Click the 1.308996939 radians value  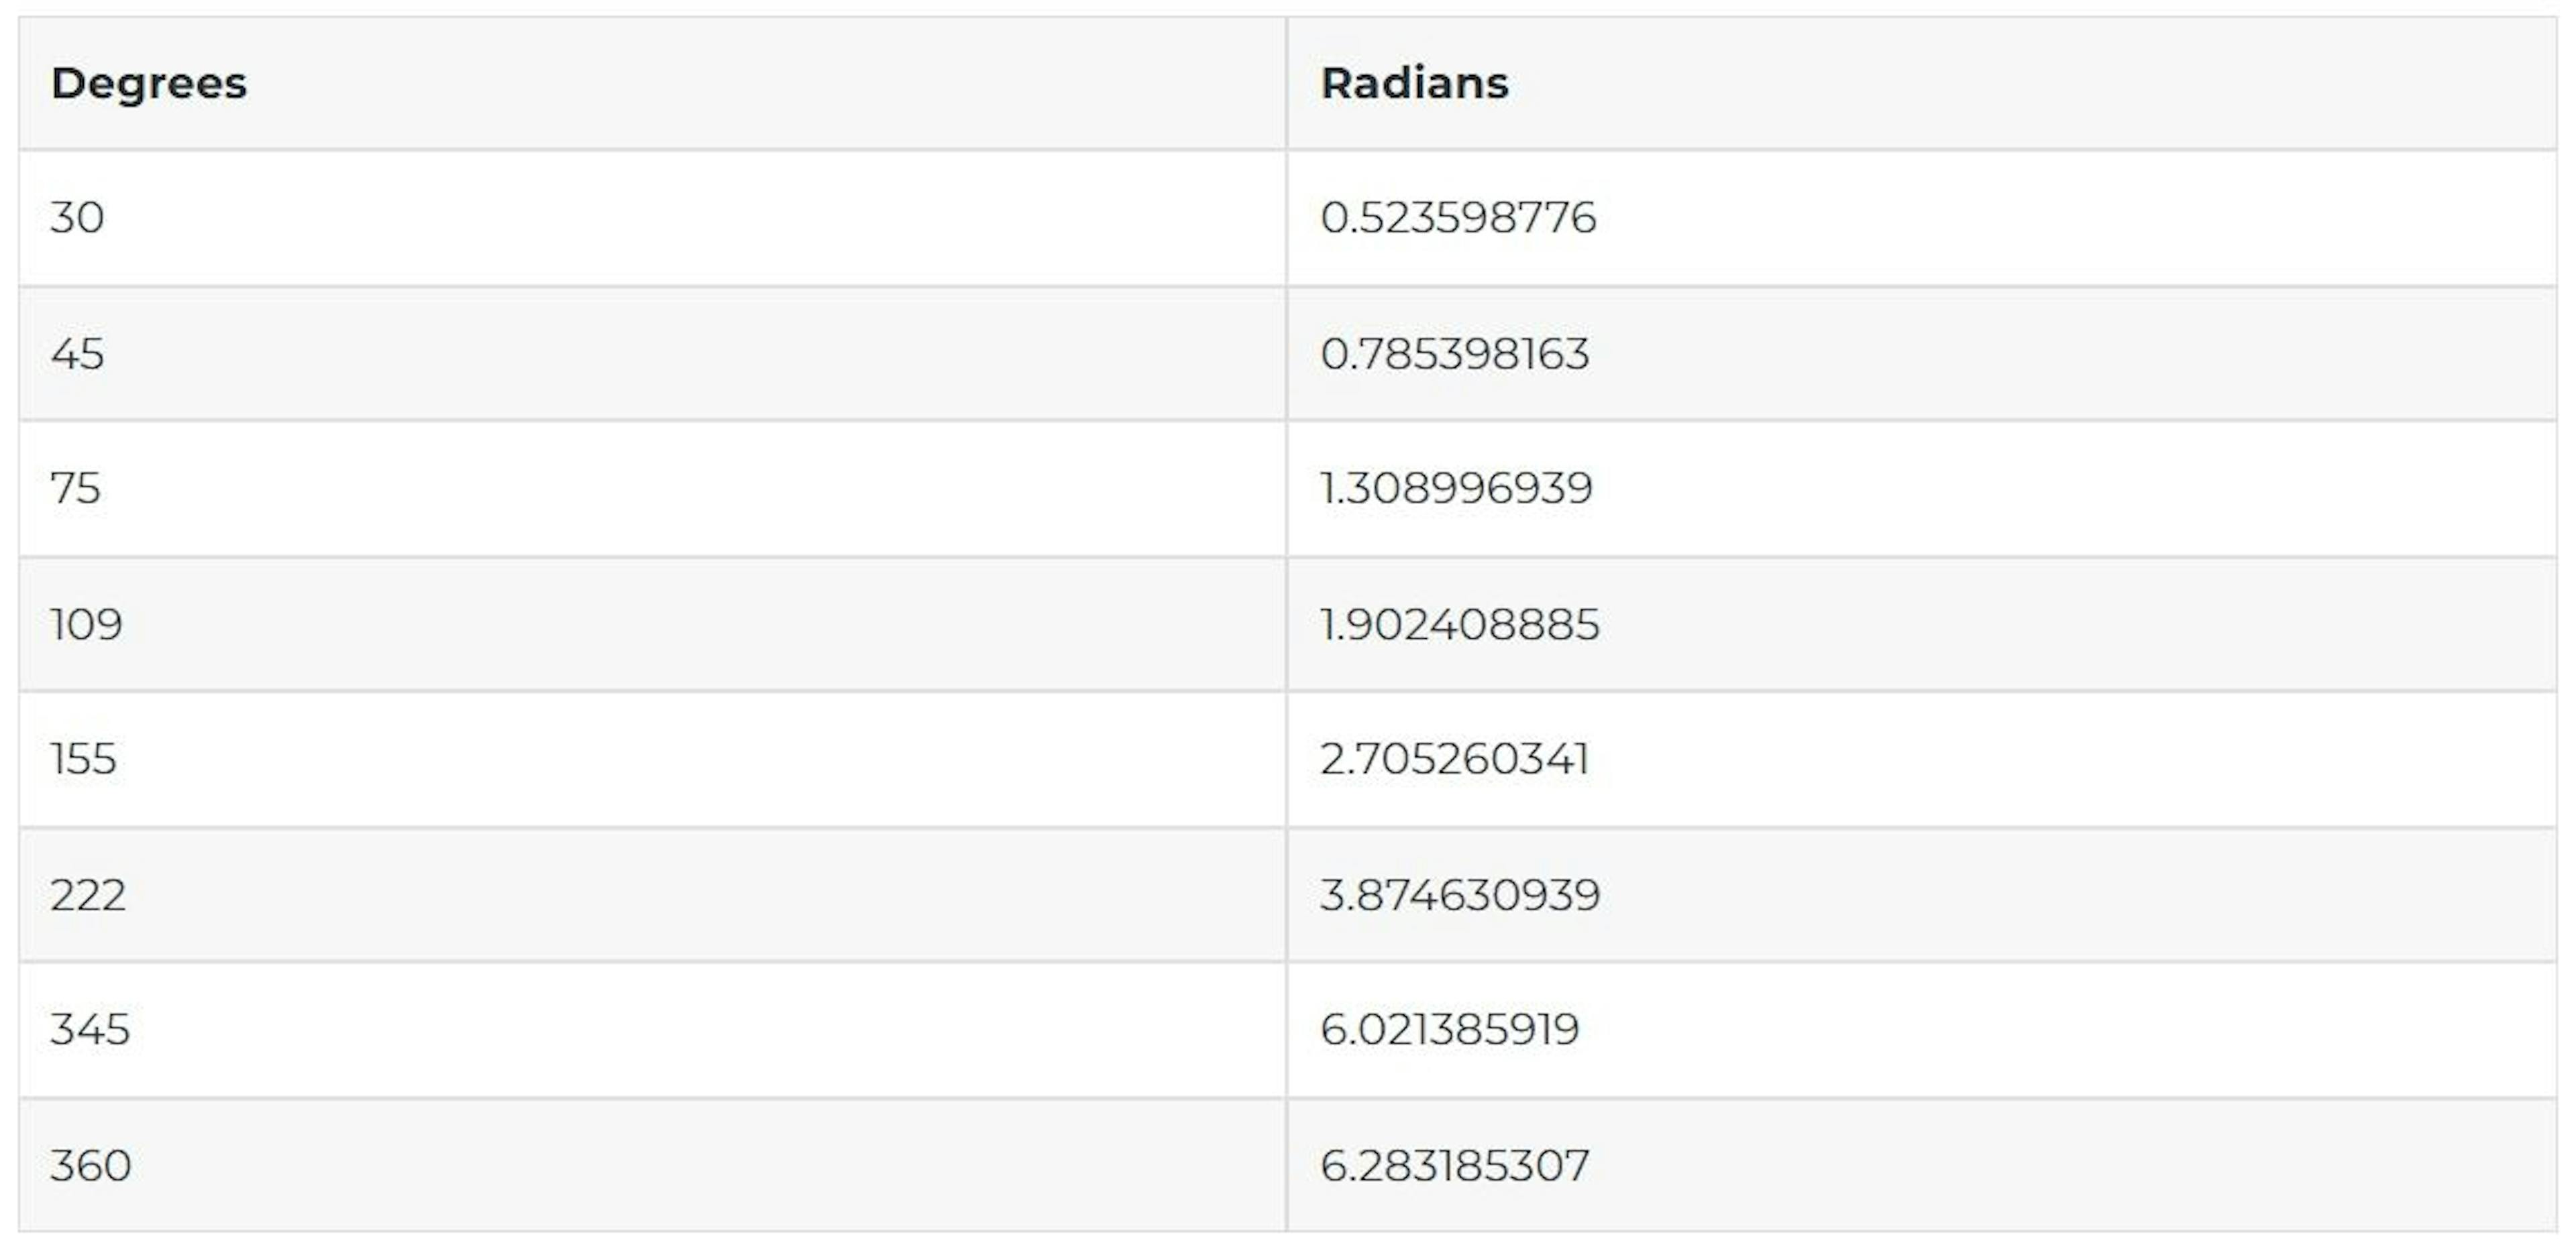pyautogui.click(x=1456, y=489)
